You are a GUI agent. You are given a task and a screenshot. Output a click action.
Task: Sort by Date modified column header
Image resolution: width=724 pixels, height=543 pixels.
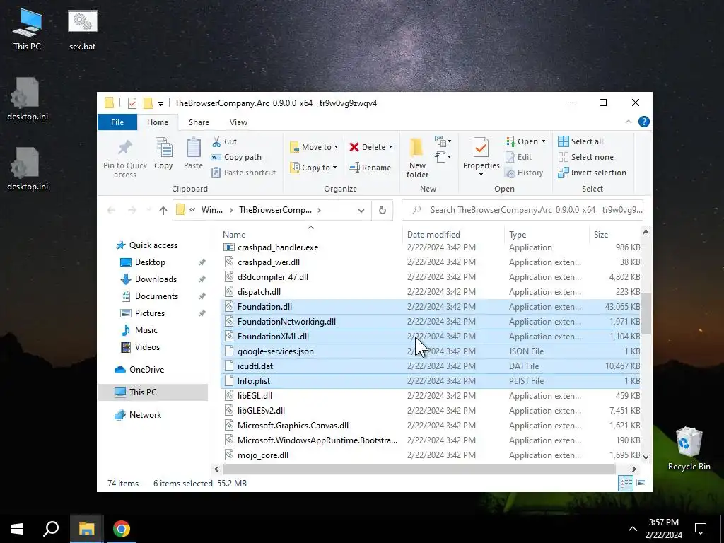pos(453,235)
